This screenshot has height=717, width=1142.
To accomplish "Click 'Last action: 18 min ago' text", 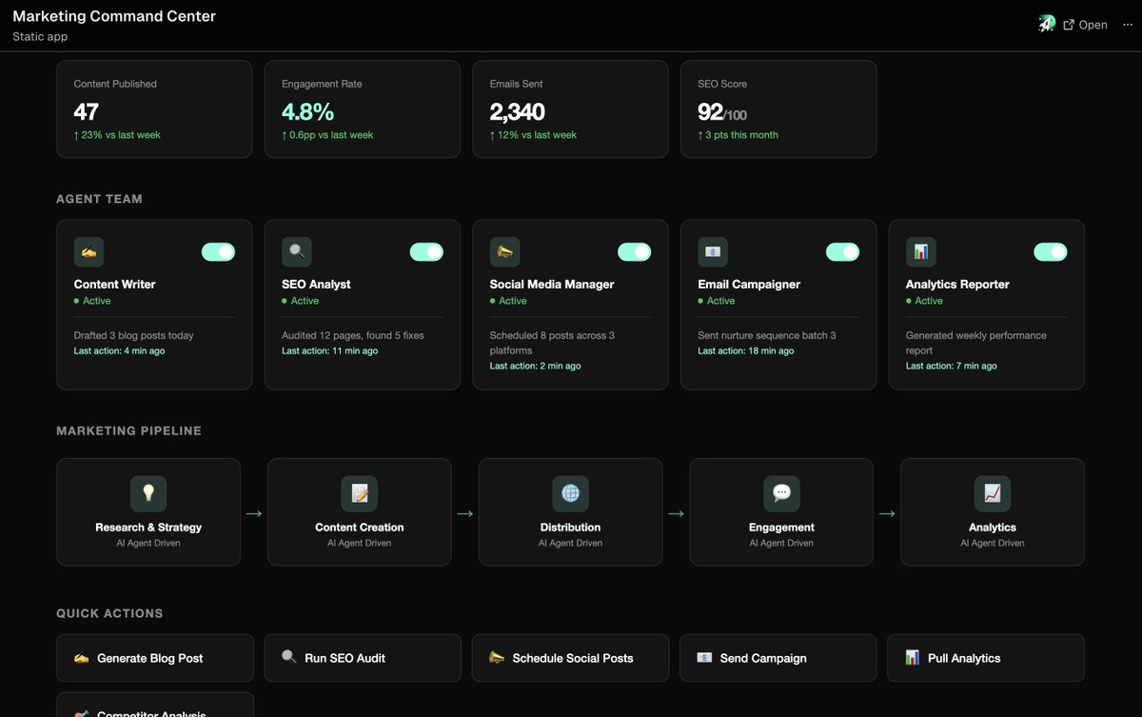I will pos(746,350).
